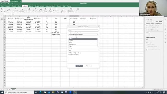Open the Recently used star functions

[x=22, y=10]
